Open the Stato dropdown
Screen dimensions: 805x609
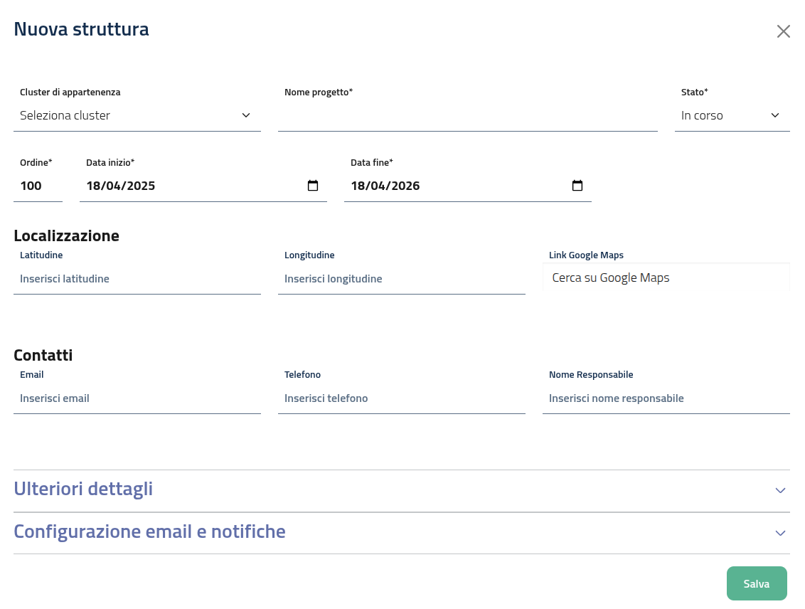pyautogui.click(x=732, y=115)
